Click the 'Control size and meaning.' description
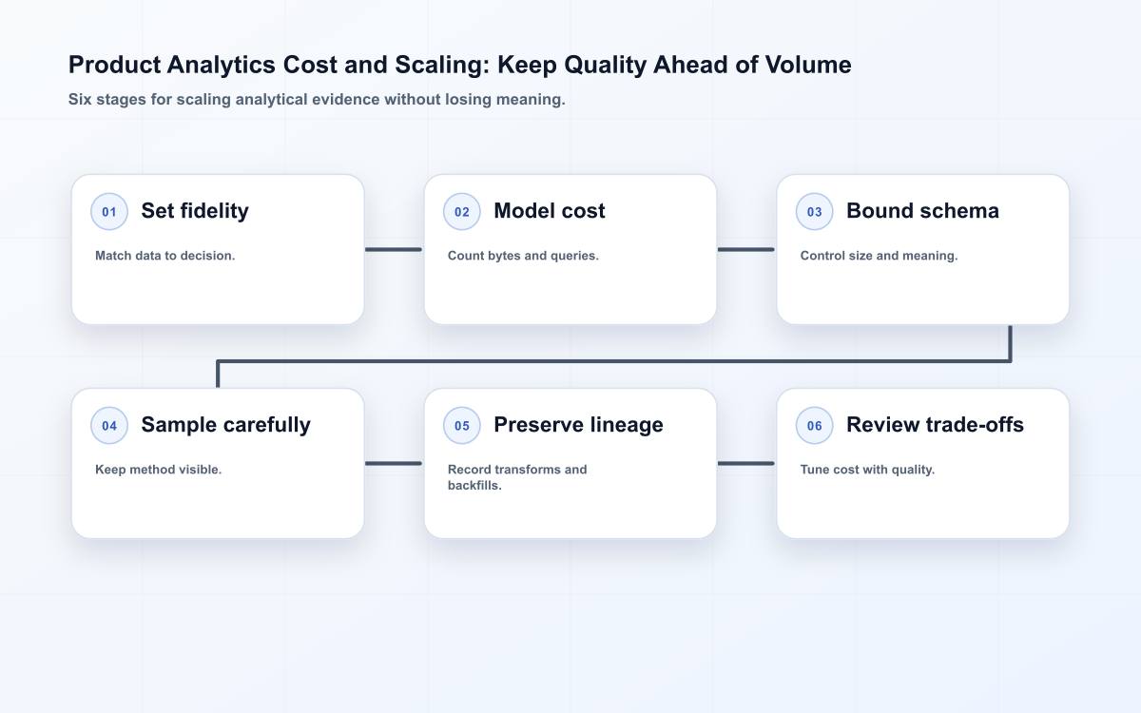 [x=879, y=256]
